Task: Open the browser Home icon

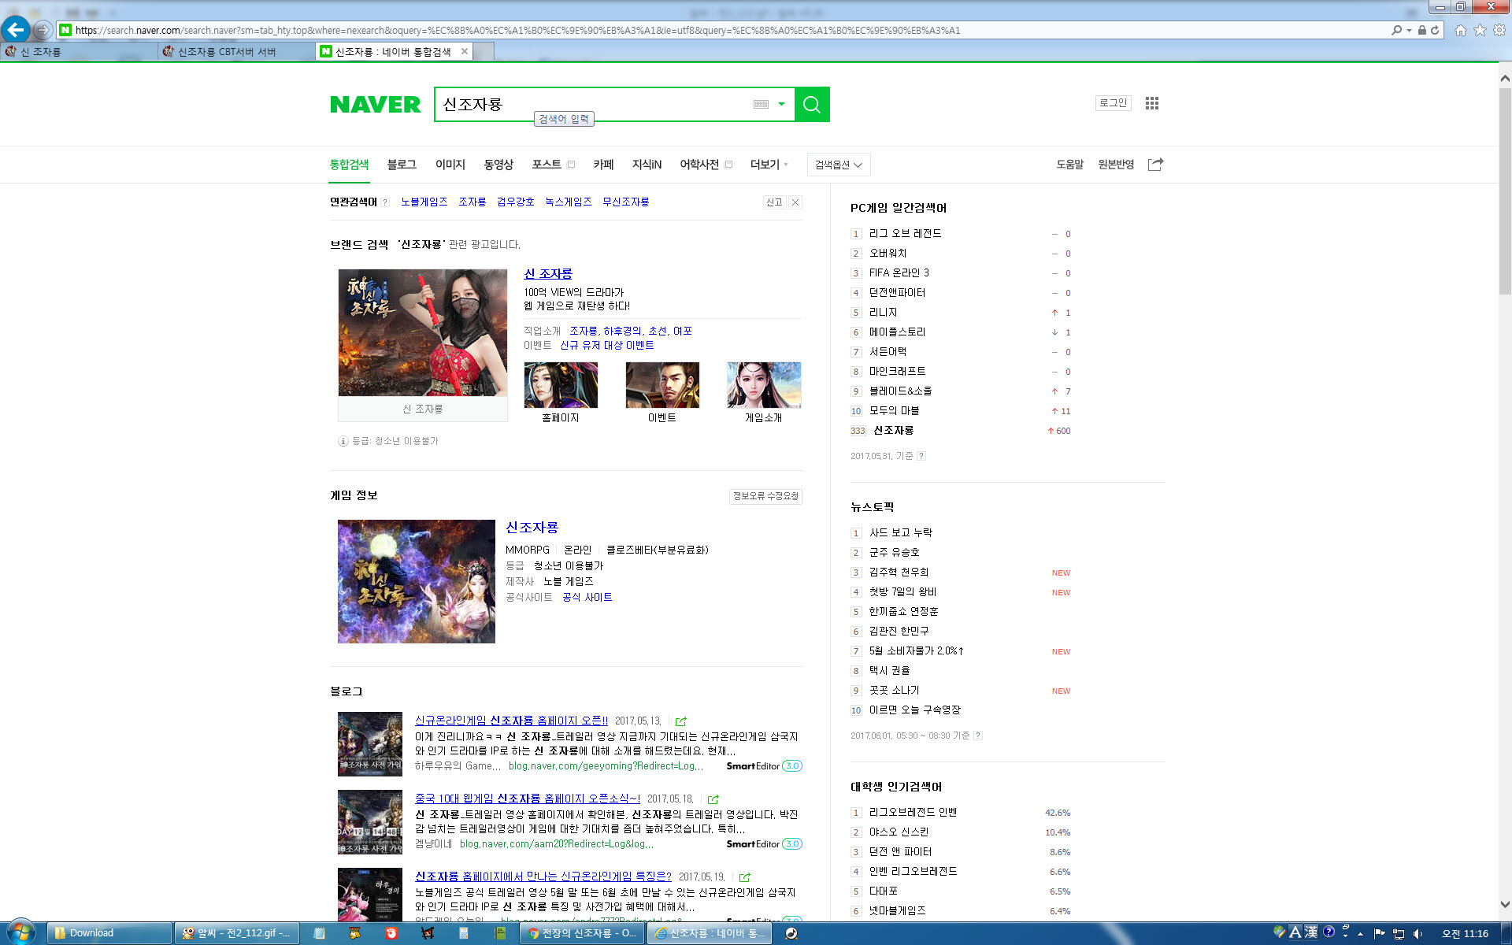Action: pyautogui.click(x=1461, y=30)
